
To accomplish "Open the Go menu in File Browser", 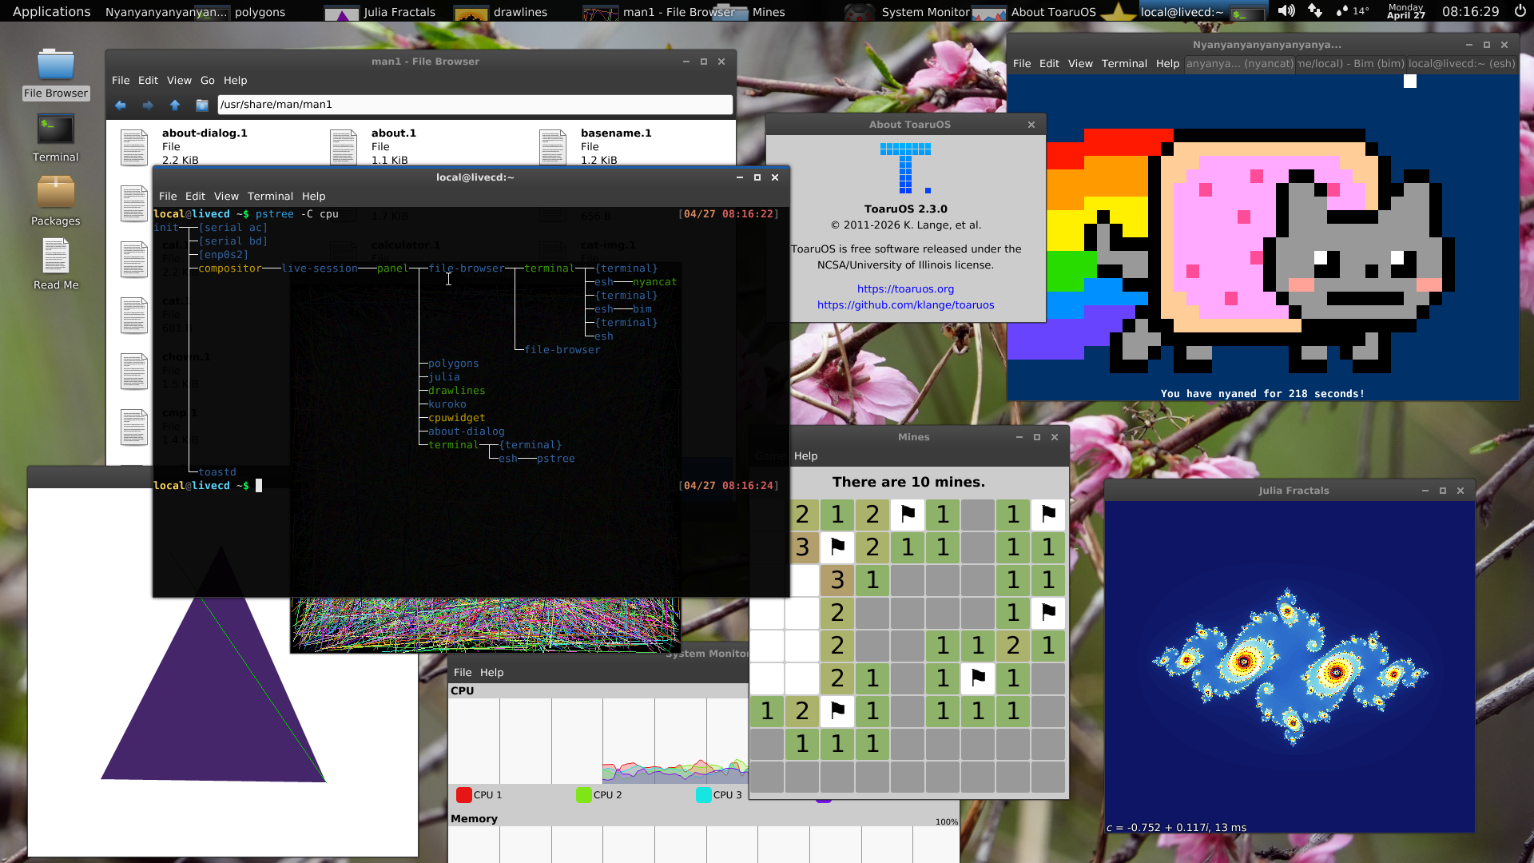I will [x=207, y=80].
